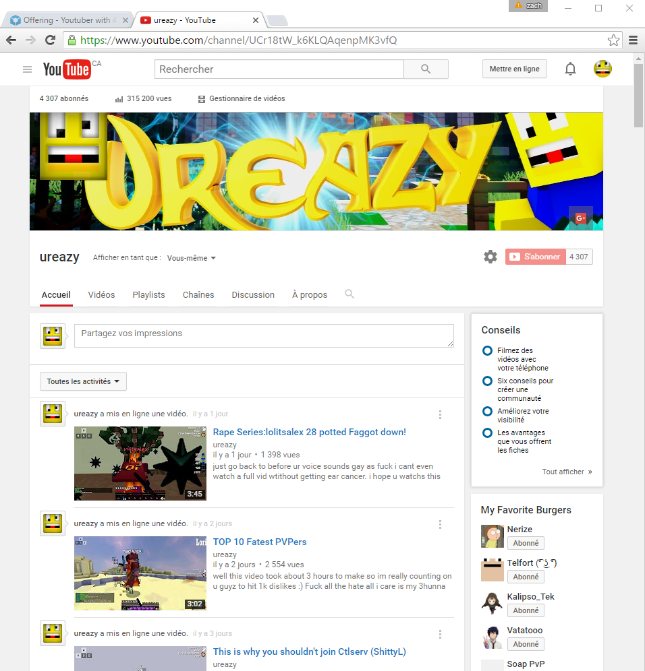Viewport: 645px width, 671px height.
Task: Open This is why you shouldn't join Ctlserv link
Action: coord(310,651)
